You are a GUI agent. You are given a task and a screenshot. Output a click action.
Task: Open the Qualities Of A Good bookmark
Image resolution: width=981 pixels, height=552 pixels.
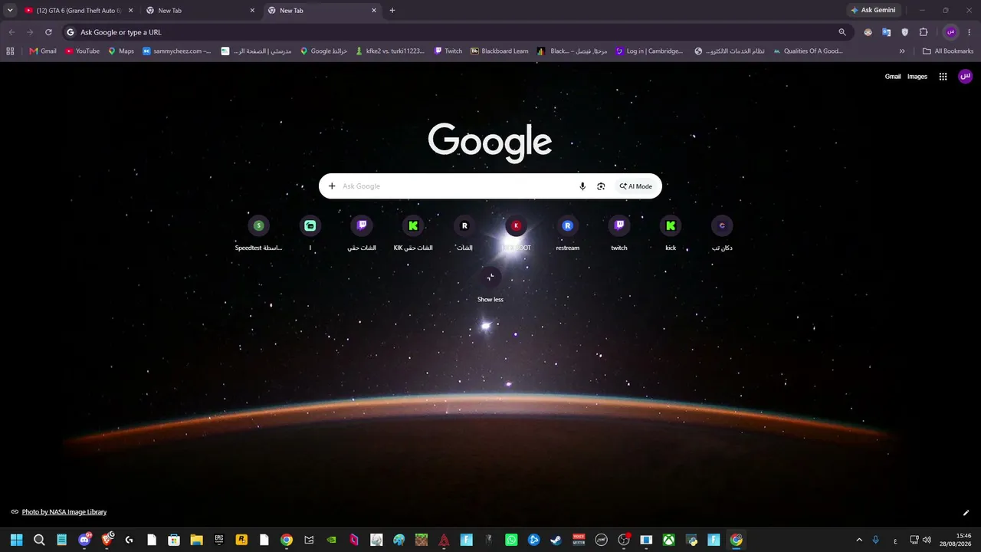pyautogui.click(x=808, y=51)
